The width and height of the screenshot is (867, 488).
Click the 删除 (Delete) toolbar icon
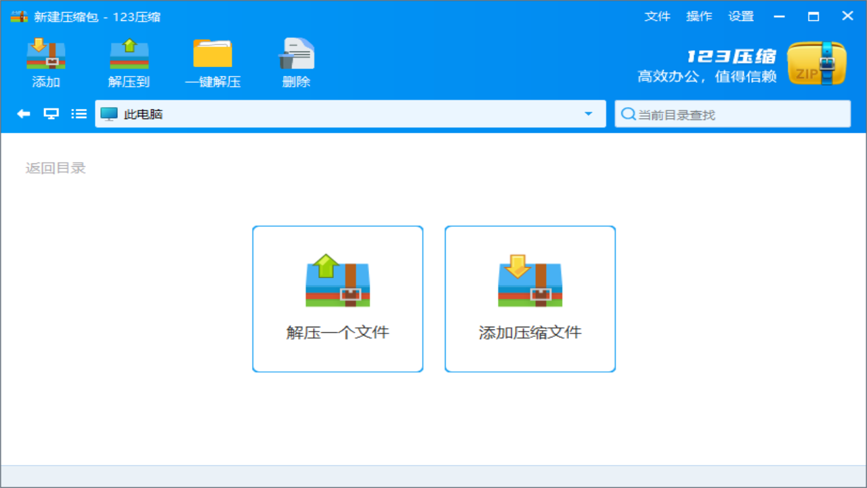(x=295, y=61)
